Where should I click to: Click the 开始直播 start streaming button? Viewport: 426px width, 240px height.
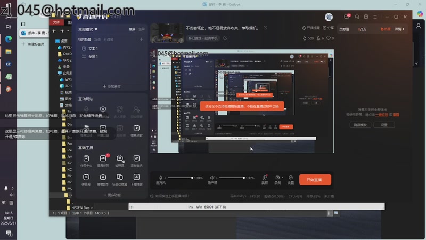pyautogui.click(x=315, y=180)
